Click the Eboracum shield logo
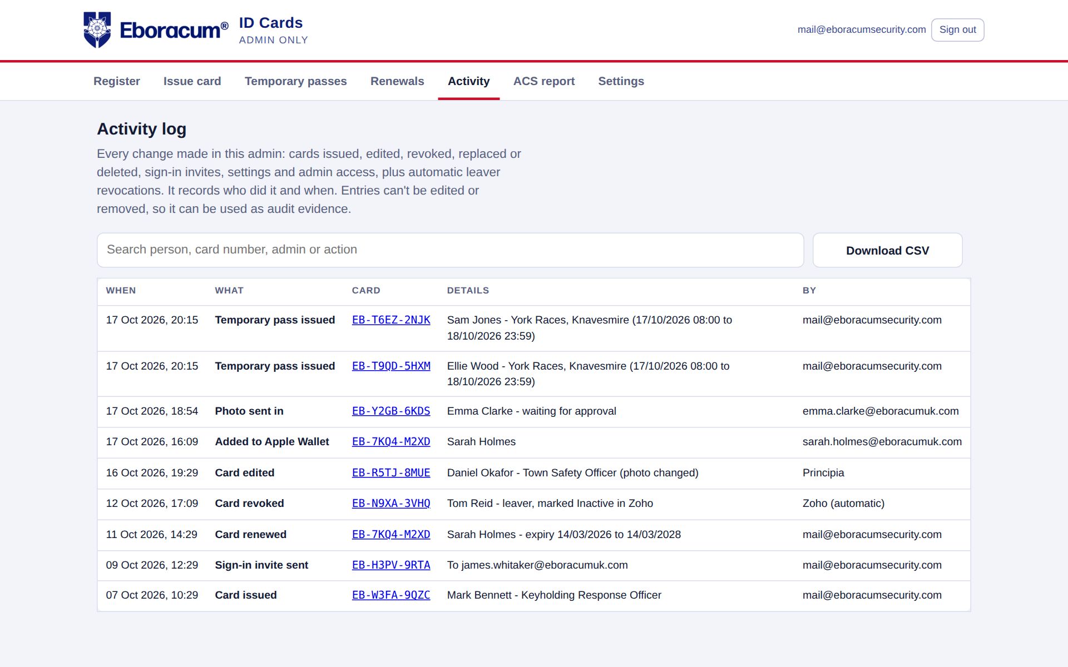This screenshot has width=1068, height=667. pyautogui.click(x=97, y=30)
